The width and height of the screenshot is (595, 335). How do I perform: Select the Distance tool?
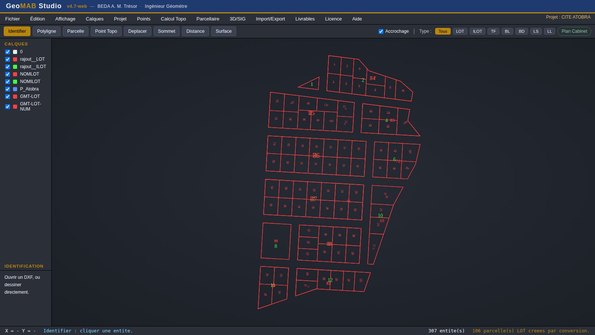(x=195, y=31)
